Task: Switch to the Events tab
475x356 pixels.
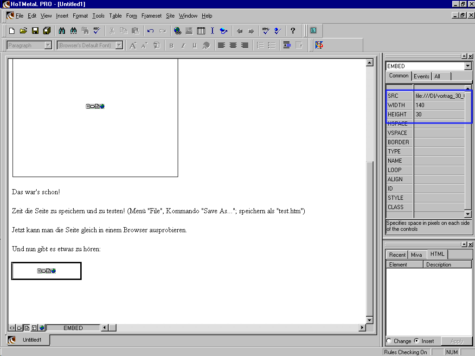Action: [x=421, y=76]
